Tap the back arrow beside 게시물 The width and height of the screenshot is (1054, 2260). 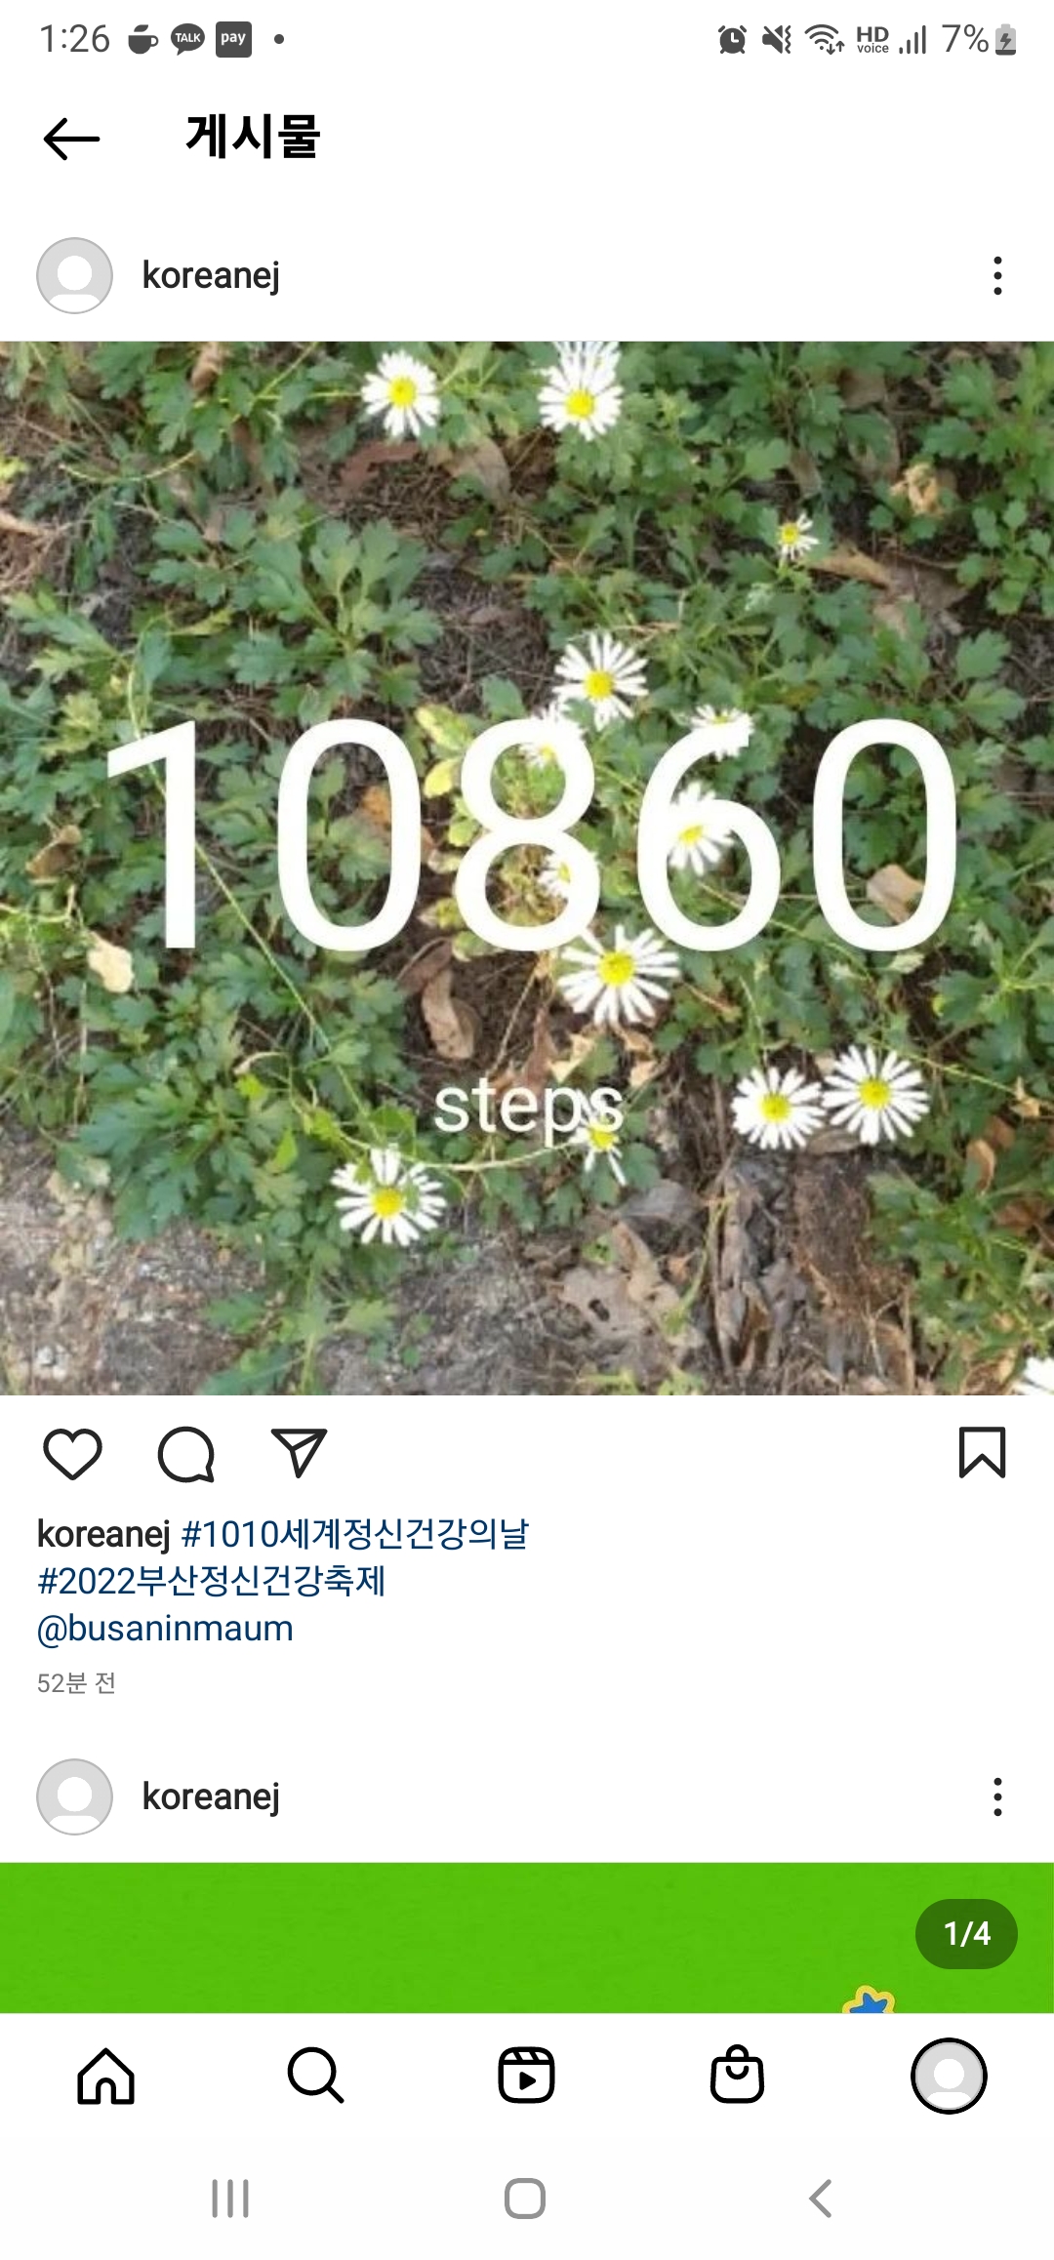(71, 138)
